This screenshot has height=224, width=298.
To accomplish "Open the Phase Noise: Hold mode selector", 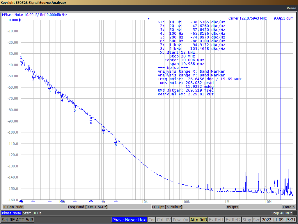I will pyautogui.click(x=129, y=220).
